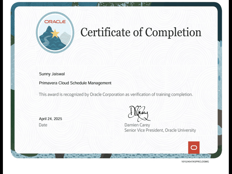Click the Oracle mountain badge emblem
Viewport: 232px width, 174px height.
[x=55, y=32]
